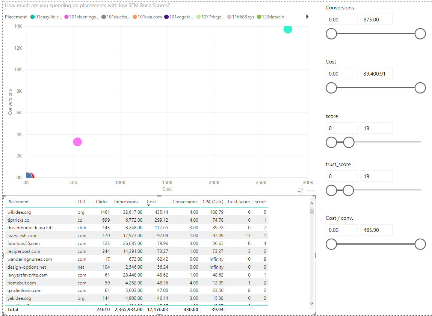Sort table by the Impressions column header
The image size is (432, 316).
pos(126,202)
